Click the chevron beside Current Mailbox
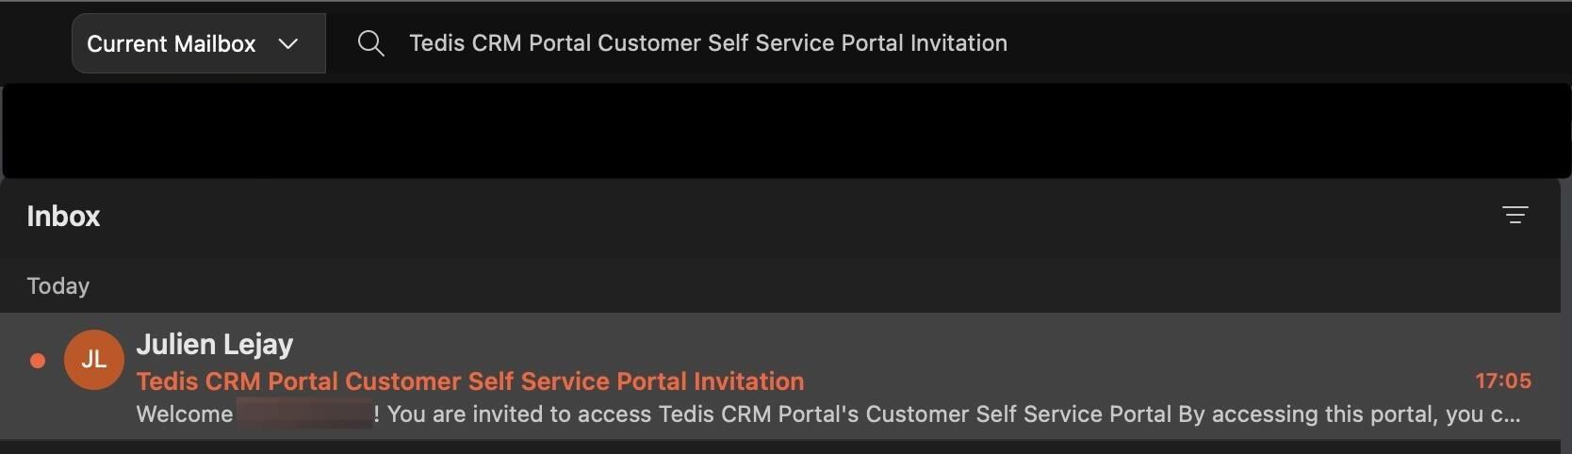 [288, 43]
